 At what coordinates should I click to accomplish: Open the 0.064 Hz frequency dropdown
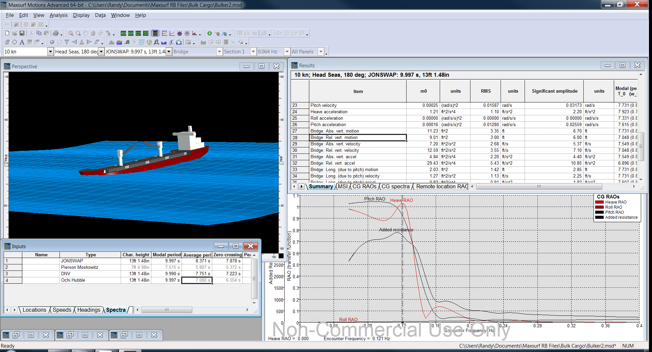[x=287, y=51]
